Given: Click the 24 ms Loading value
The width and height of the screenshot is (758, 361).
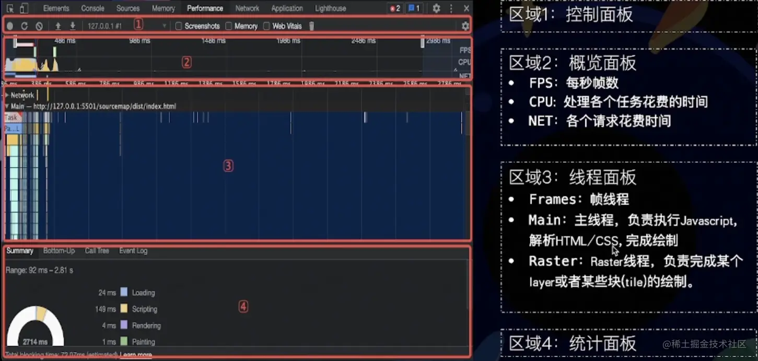Looking at the screenshot, I should (x=107, y=293).
